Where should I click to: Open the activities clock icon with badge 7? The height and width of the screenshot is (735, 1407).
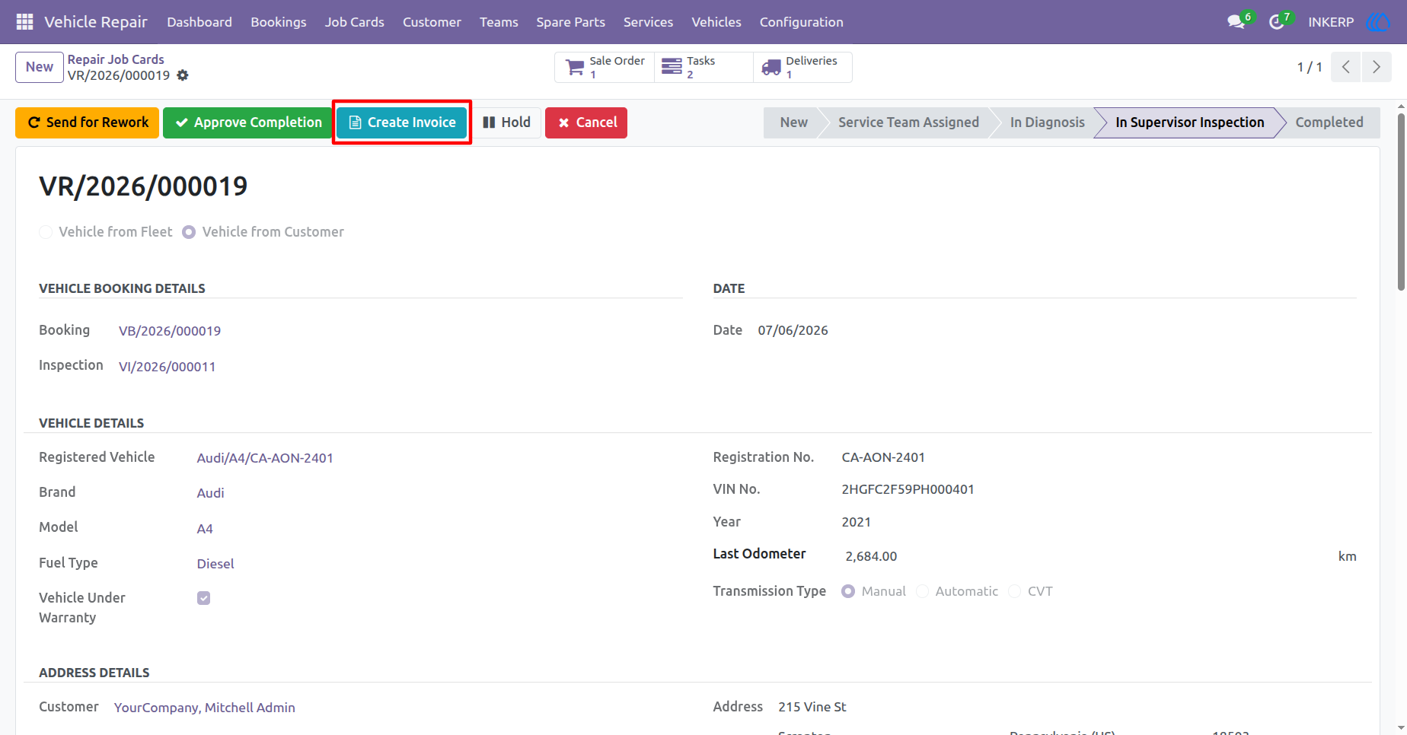click(x=1277, y=22)
